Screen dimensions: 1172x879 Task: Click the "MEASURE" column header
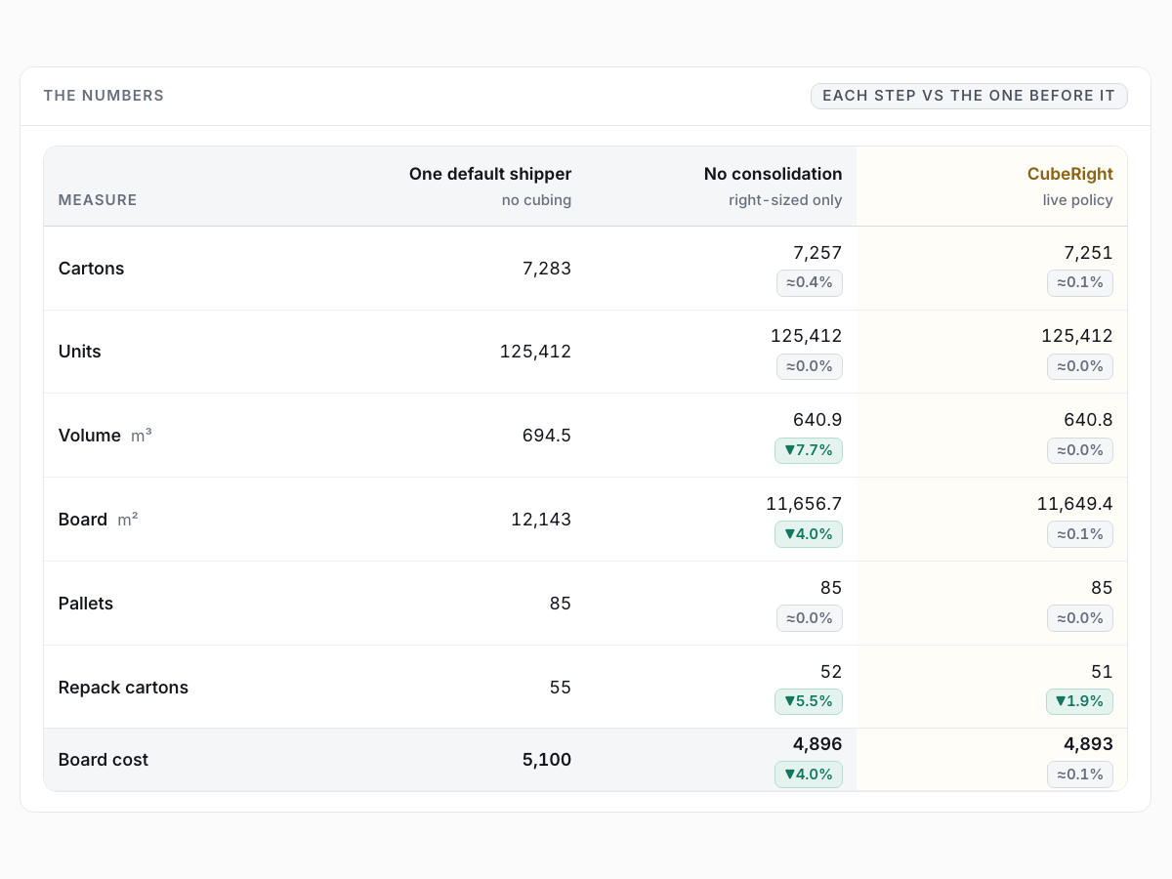point(98,200)
